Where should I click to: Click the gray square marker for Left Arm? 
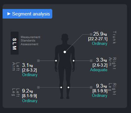[x=38, y=61]
